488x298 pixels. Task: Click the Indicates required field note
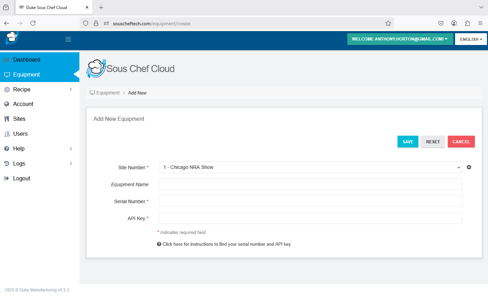[182, 232]
